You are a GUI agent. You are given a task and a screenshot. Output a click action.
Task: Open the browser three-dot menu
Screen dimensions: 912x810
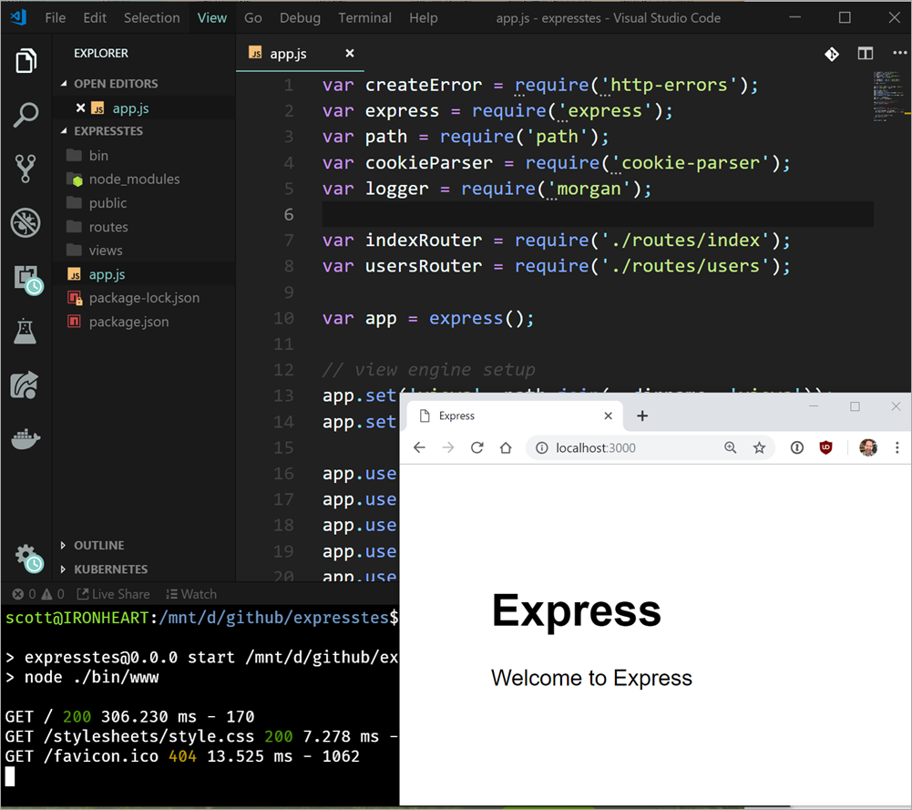(897, 447)
